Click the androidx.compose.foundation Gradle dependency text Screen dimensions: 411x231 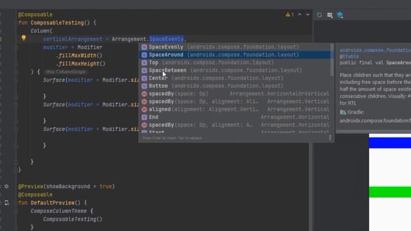pyautogui.click(x=375, y=121)
